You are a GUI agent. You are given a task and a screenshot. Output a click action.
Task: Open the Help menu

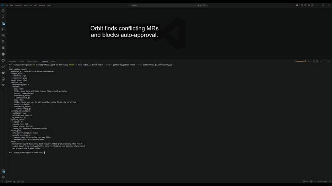[49, 5]
